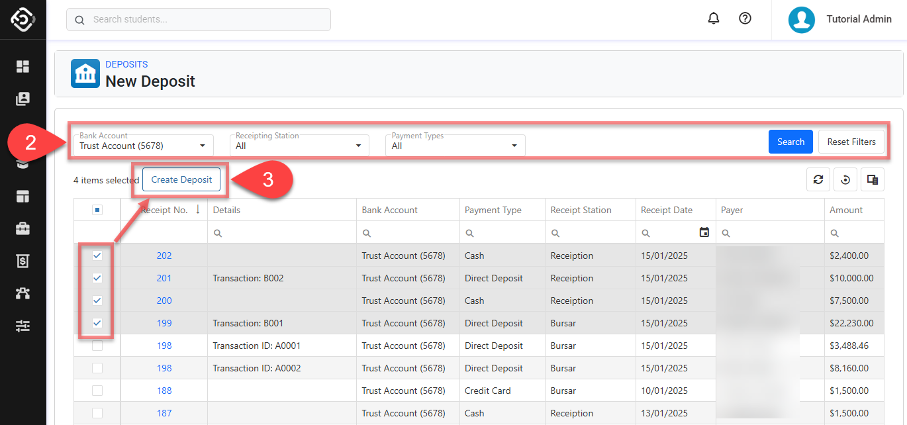Uncheck the checkbox for receipt 202
The image size is (907, 425).
[x=97, y=256]
